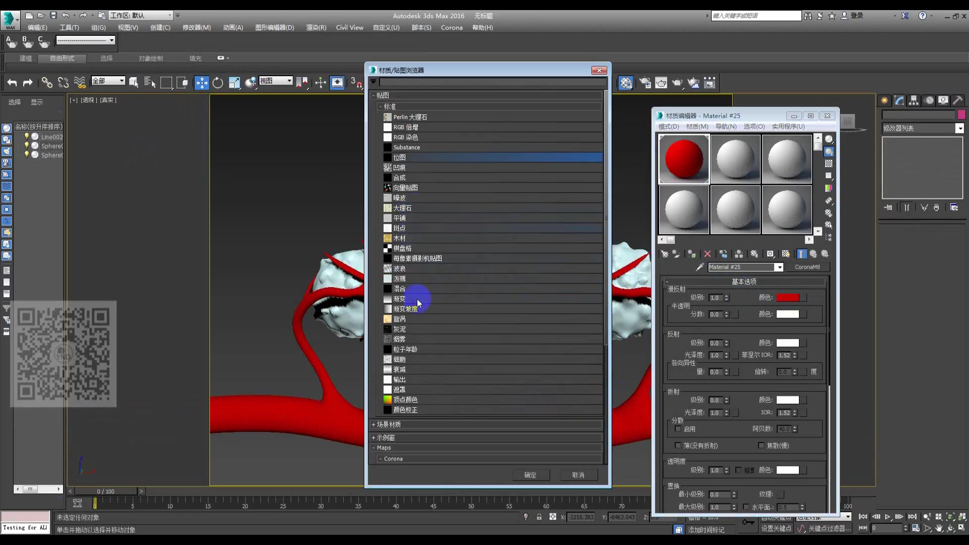Open the 渲染(R) menu

point(316,28)
